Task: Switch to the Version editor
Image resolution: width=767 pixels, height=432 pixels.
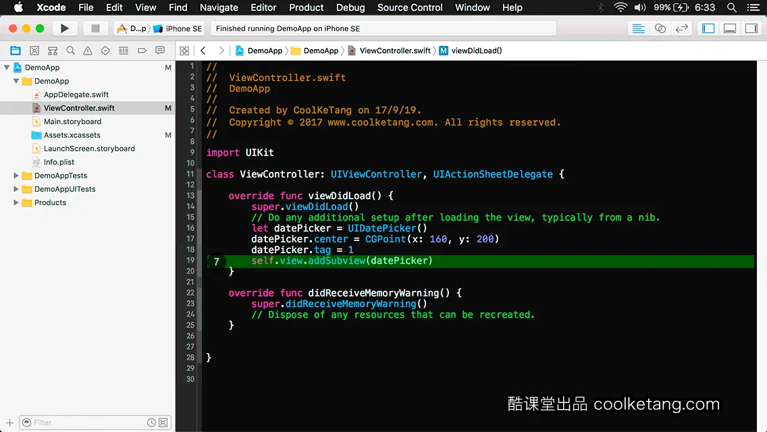Action: coord(681,28)
